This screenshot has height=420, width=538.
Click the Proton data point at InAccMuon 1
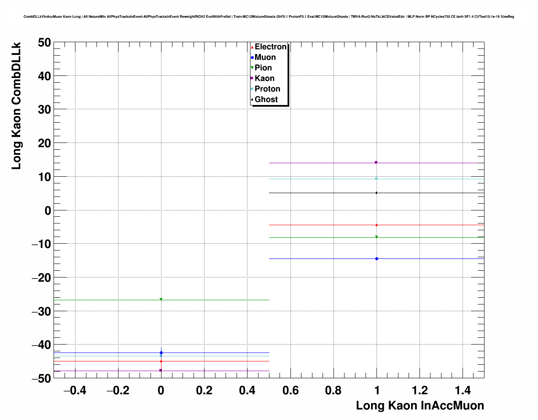pos(377,178)
